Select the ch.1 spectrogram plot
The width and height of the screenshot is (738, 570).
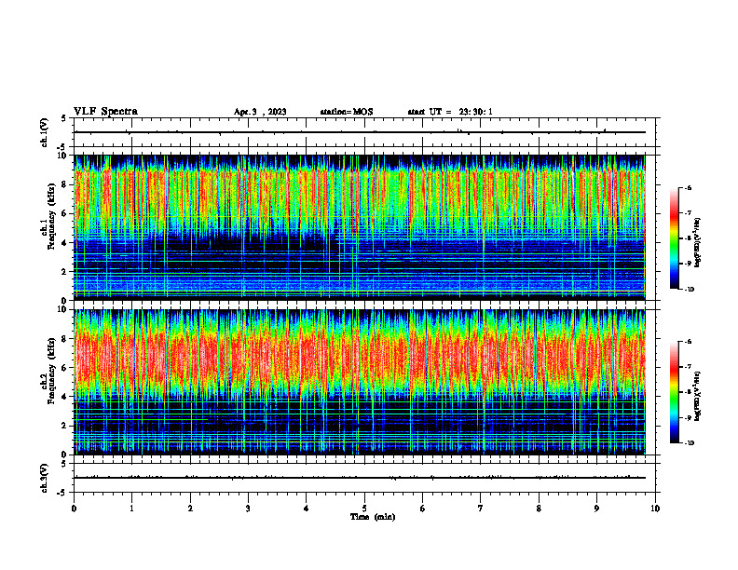(360, 227)
